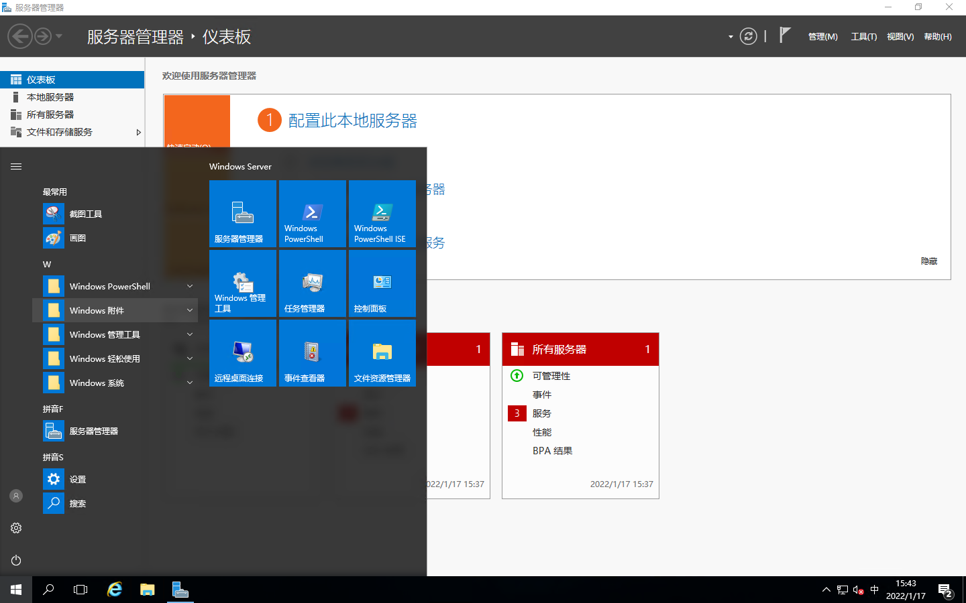Open the 所有服务器 tile header
The height and width of the screenshot is (603, 966).
[580, 349]
